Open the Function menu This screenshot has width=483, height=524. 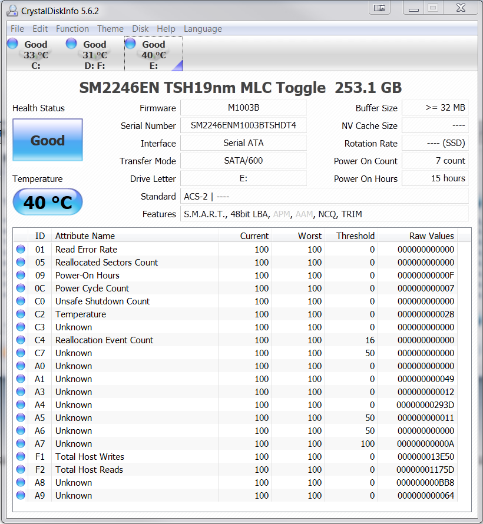click(72, 29)
